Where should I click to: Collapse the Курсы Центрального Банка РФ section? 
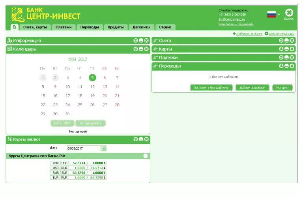(x=146, y=156)
